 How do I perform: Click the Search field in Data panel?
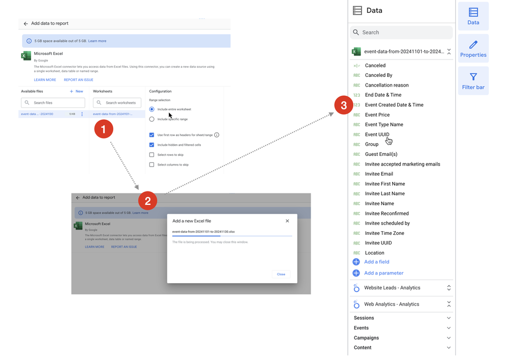tap(401, 33)
